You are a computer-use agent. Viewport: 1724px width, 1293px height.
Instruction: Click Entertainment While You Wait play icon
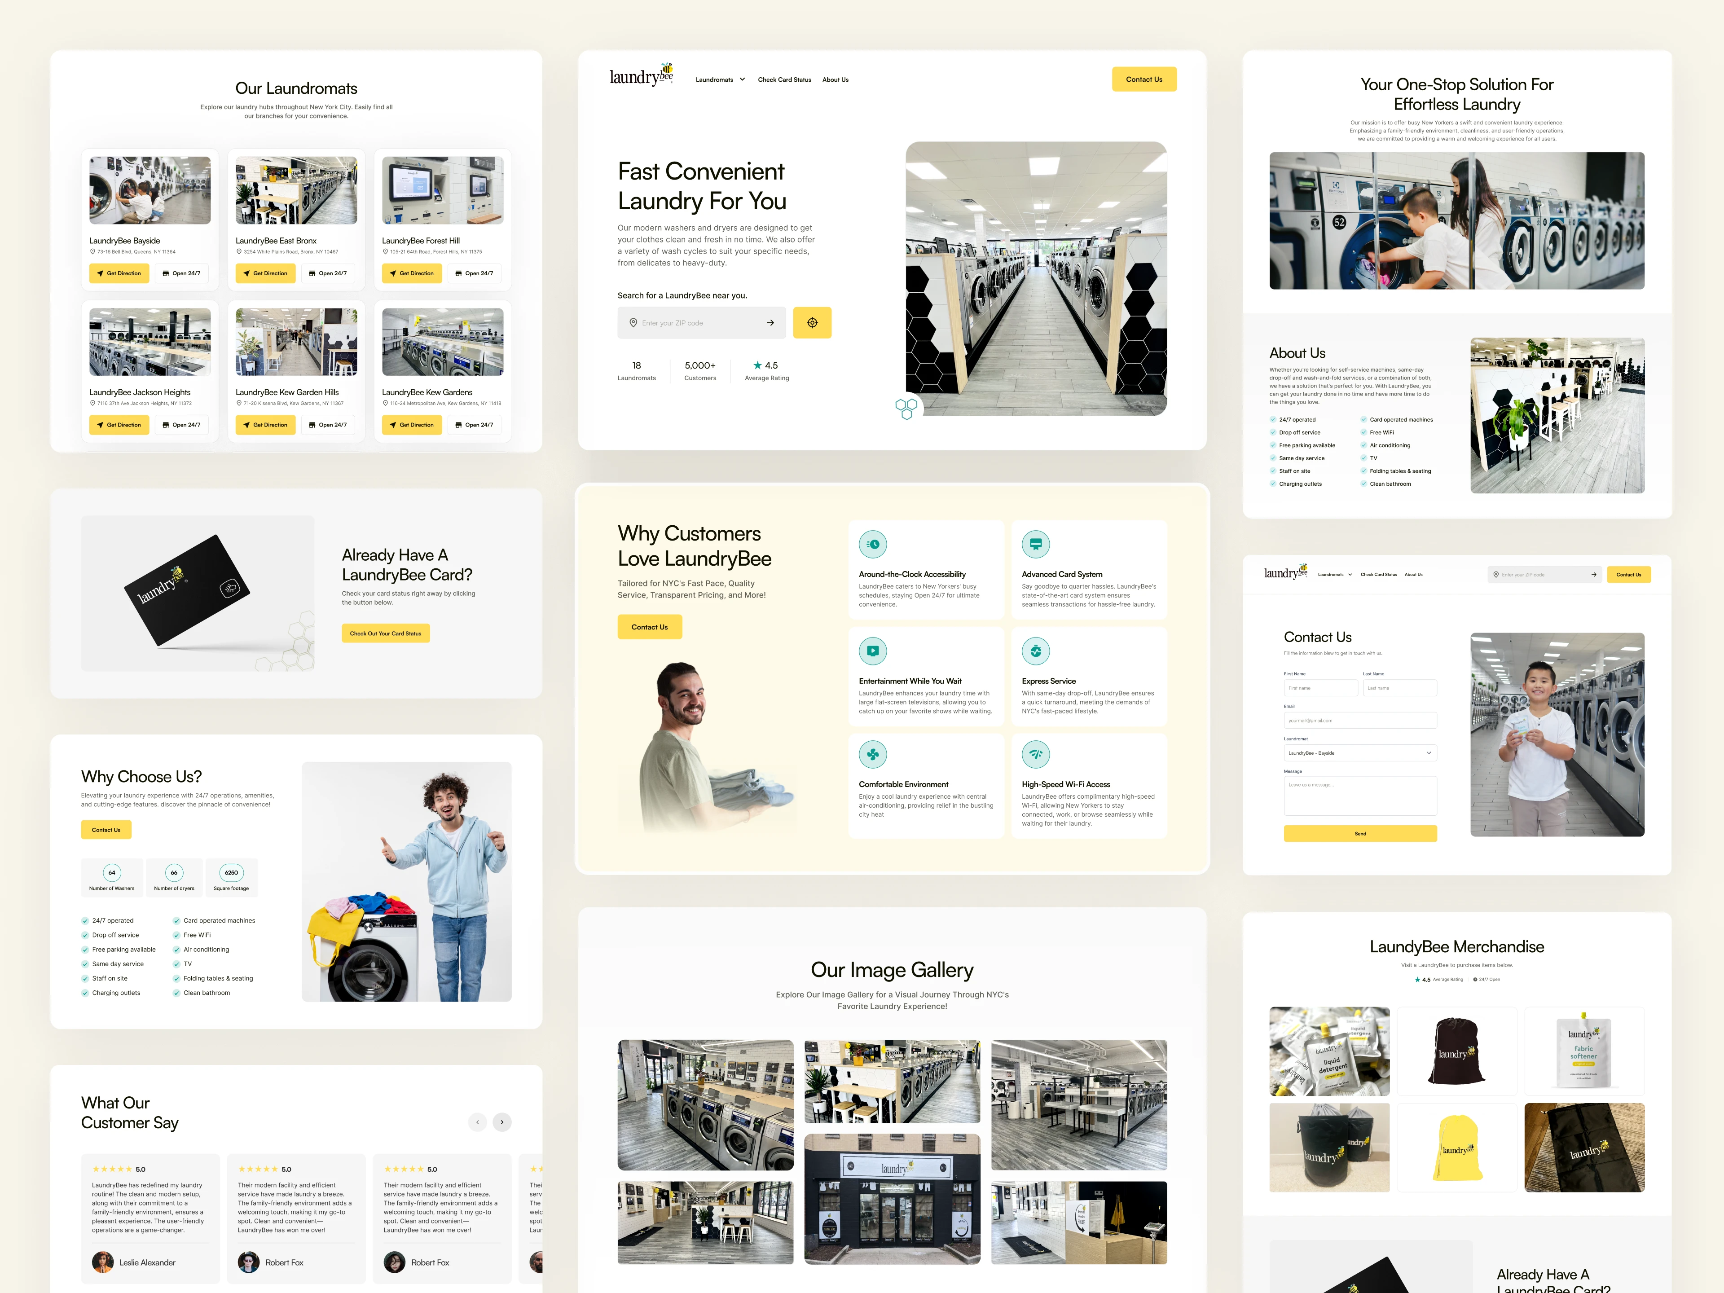873,651
